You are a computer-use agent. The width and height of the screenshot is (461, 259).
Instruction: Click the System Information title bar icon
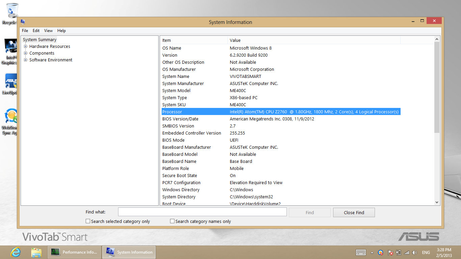(23, 22)
